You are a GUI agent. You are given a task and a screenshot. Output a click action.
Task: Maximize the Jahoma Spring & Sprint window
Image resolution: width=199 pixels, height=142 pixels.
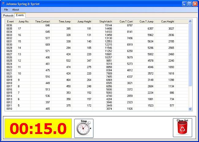190,4
